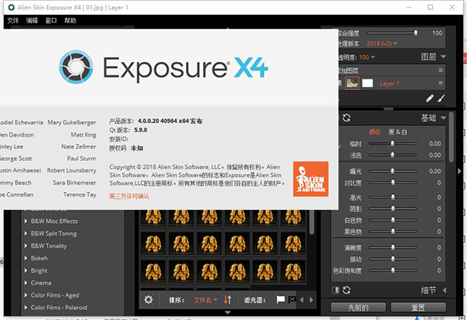Image resolution: width=467 pixels, height=320 pixels.
Task: Open 第三方许可确认 link
Action: coord(129,196)
